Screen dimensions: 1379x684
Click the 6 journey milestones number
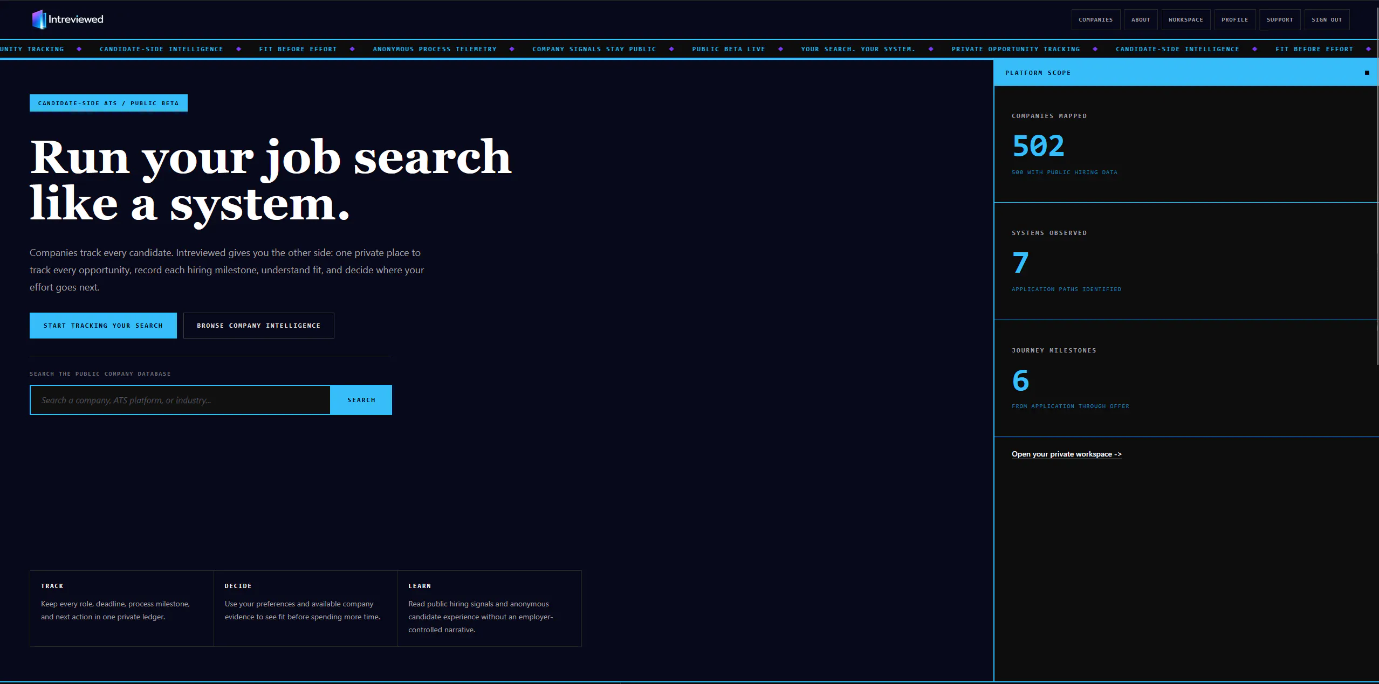tap(1020, 381)
